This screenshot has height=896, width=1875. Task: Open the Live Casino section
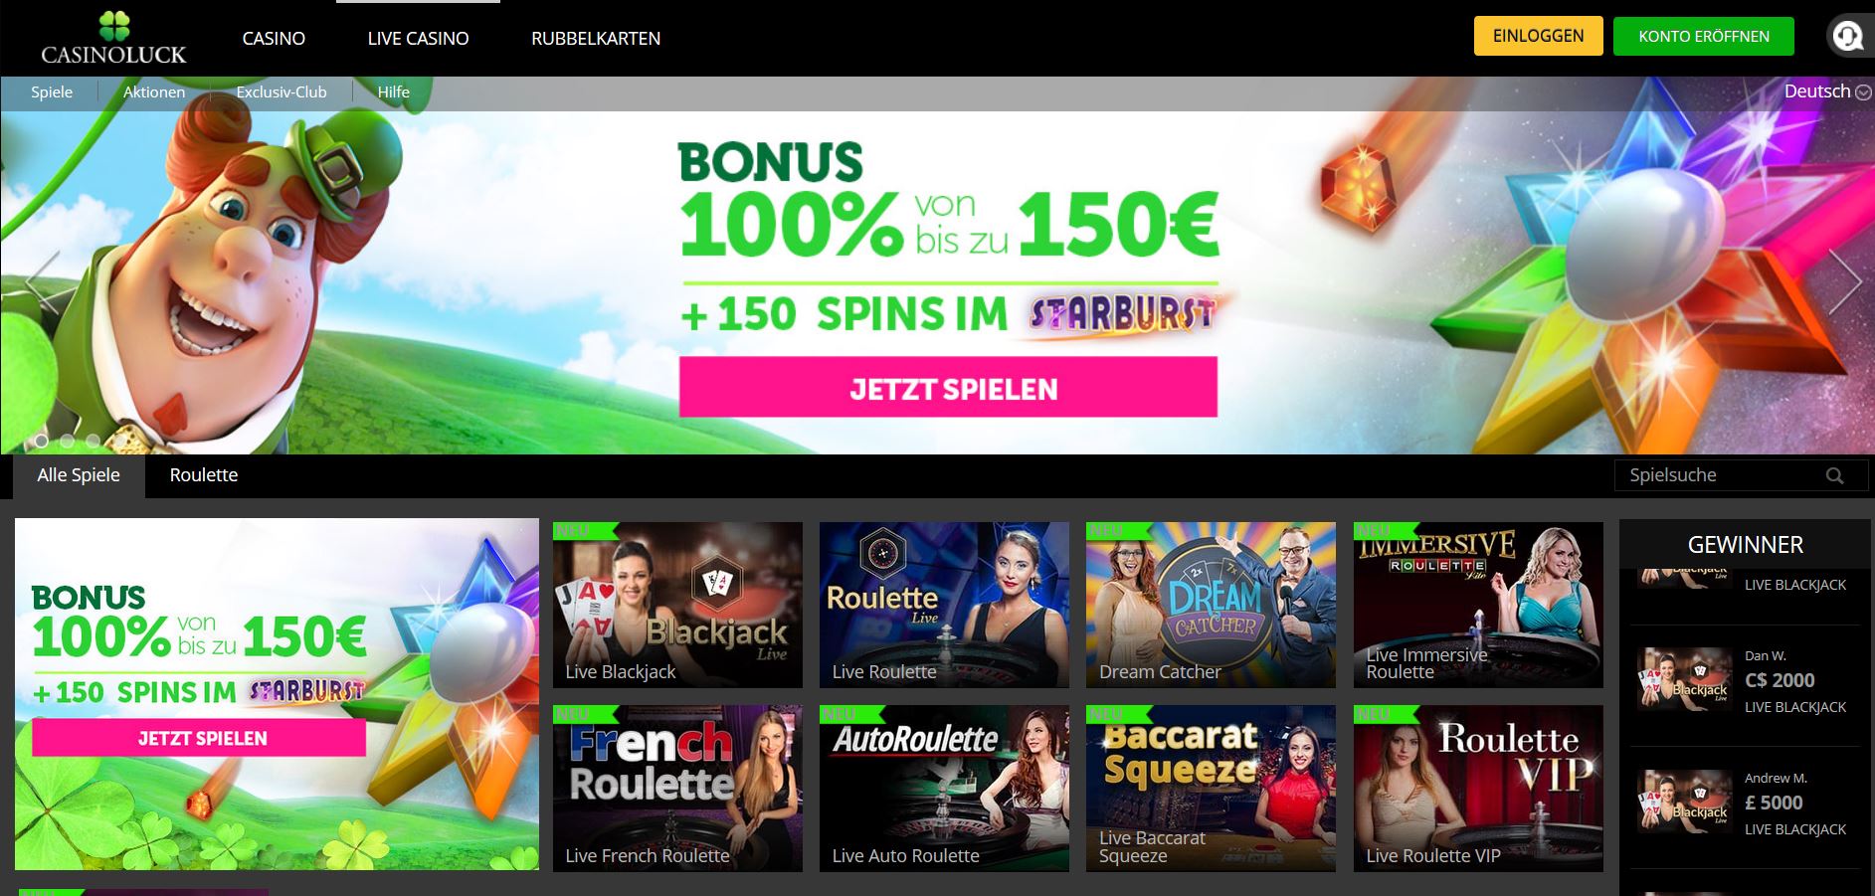tap(418, 39)
